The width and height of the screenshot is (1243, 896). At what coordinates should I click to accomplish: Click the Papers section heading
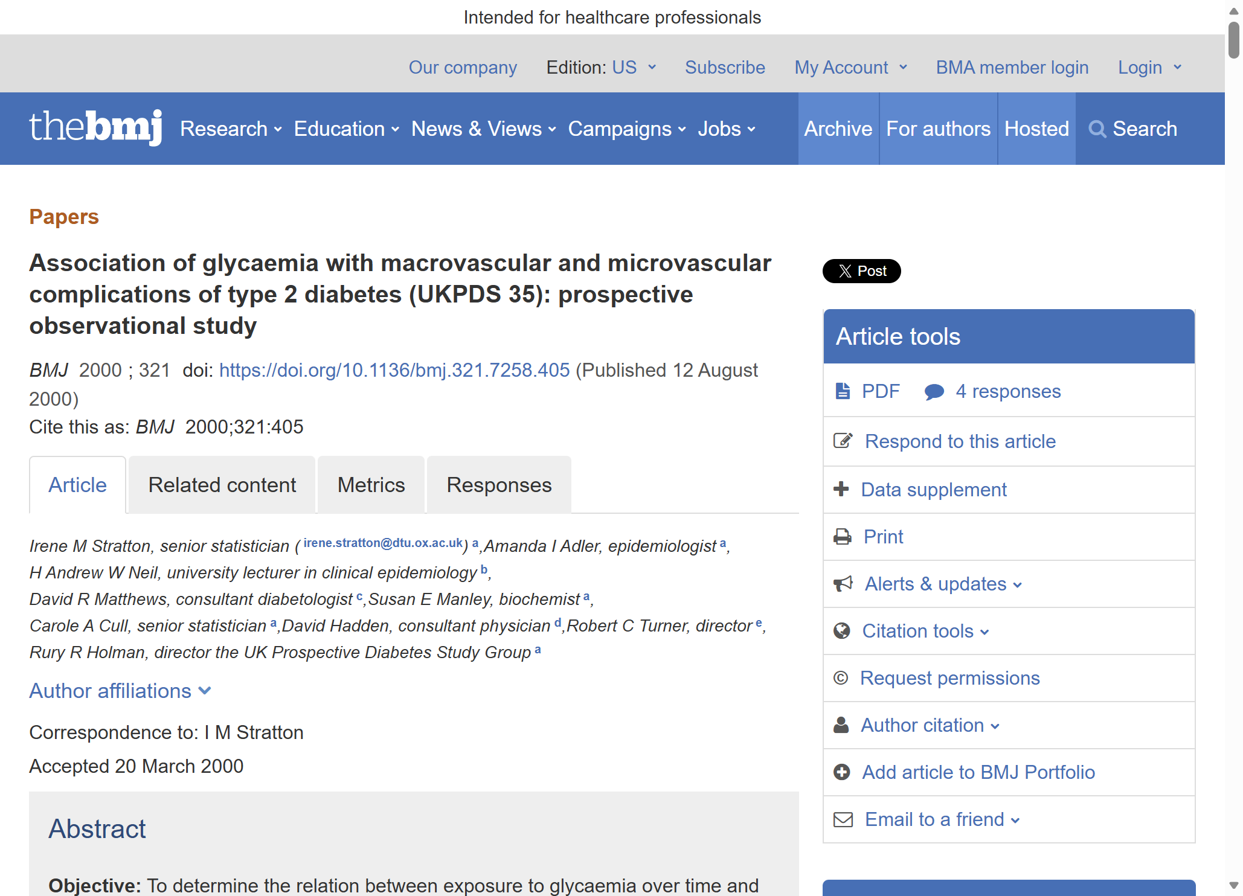tap(64, 217)
